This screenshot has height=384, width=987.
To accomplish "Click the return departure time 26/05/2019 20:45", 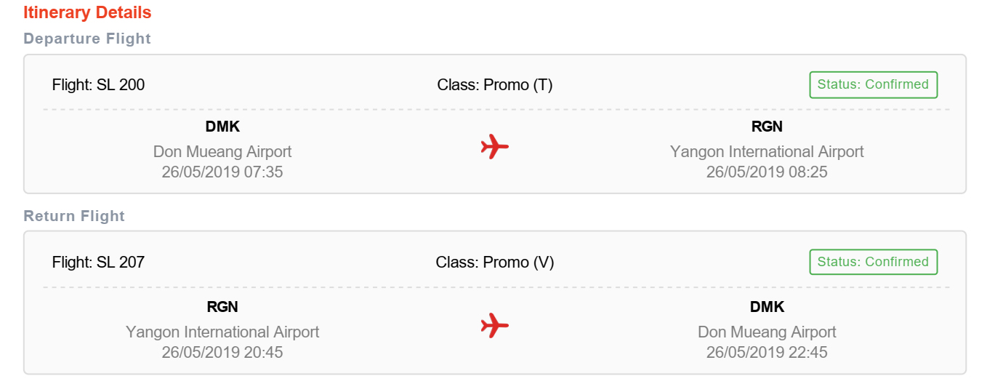I will pos(222,353).
